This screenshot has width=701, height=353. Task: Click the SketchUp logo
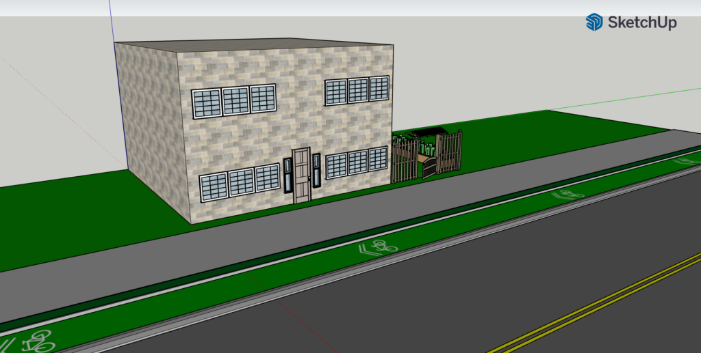tap(630, 22)
